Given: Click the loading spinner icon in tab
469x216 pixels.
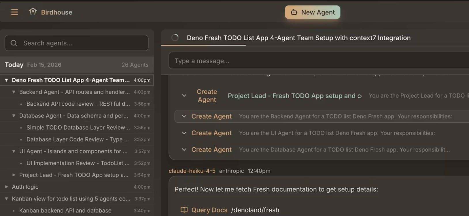Looking at the screenshot, I should pyautogui.click(x=175, y=37).
